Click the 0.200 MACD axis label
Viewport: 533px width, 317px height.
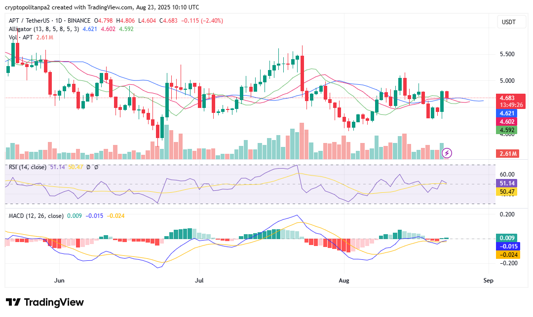pos(507,214)
